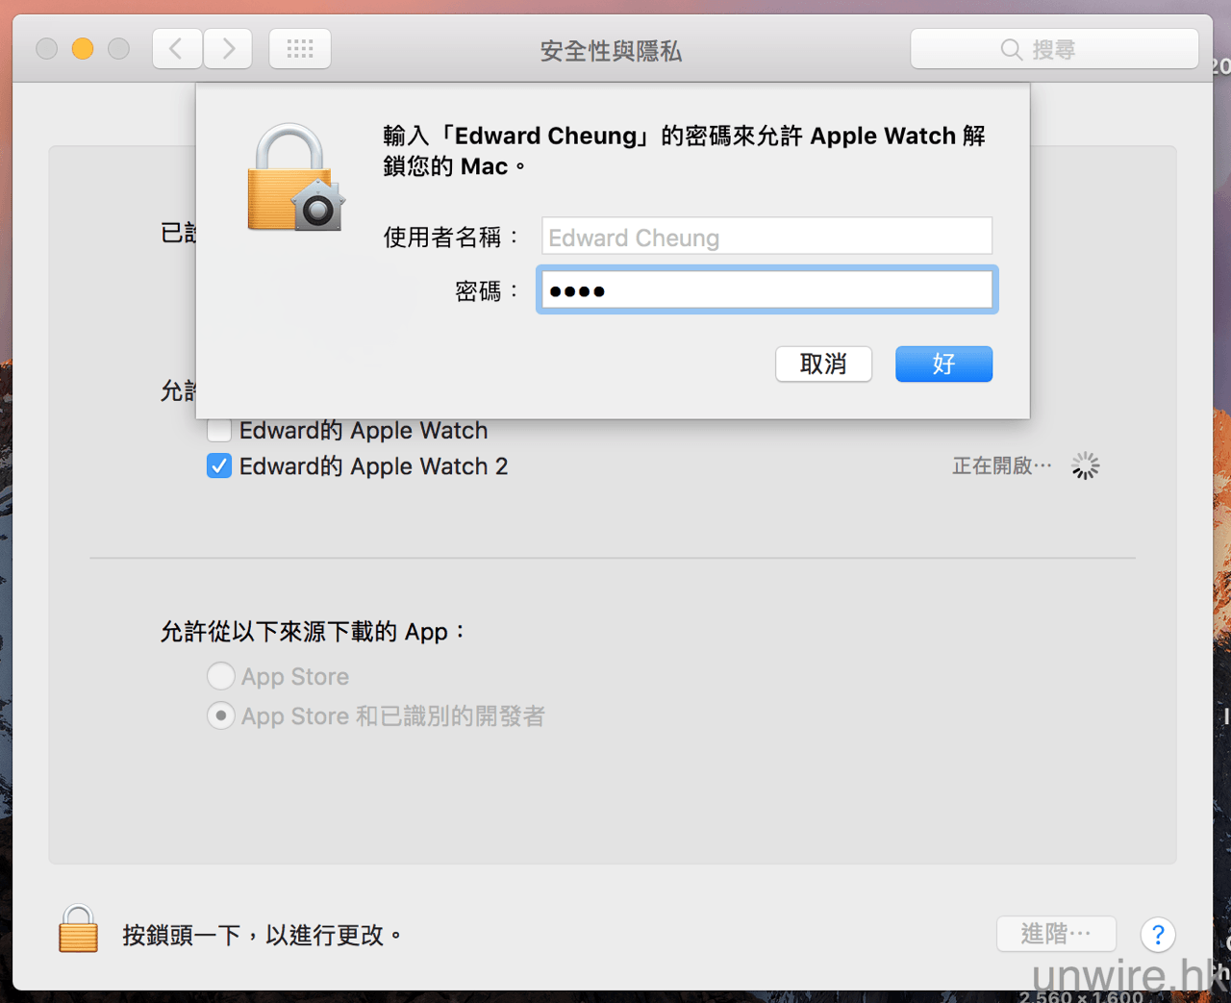Click the padlock to make changes
The image size is (1231, 1003).
(78, 929)
